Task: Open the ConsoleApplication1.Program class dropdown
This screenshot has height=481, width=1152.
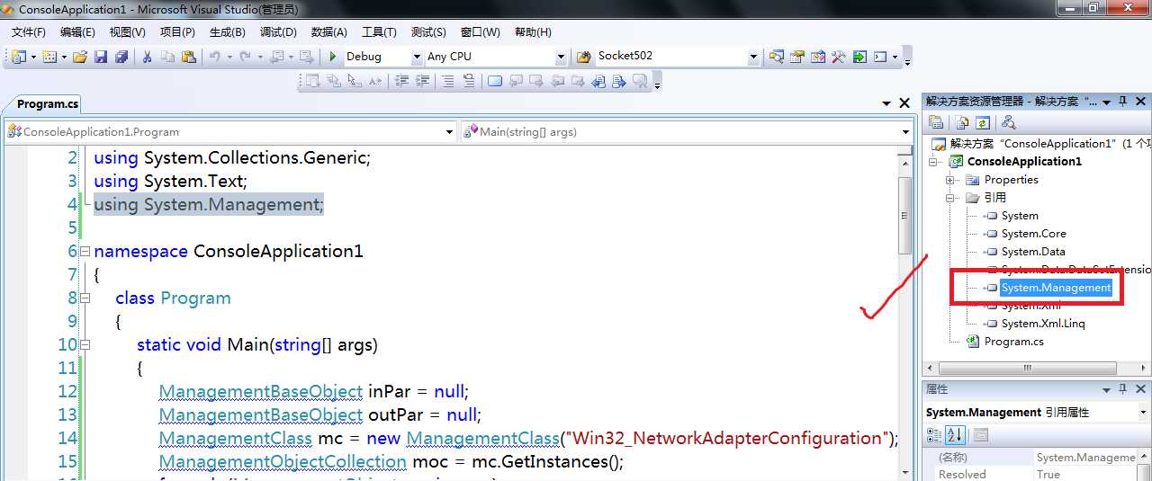Action: [450, 132]
